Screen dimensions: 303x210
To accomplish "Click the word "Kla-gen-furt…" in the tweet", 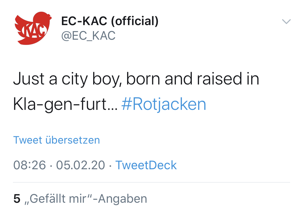I will pos(65,104).
